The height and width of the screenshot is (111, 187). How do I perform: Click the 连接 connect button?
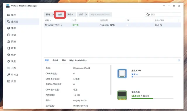pyautogui.click(x=60, y=15)
